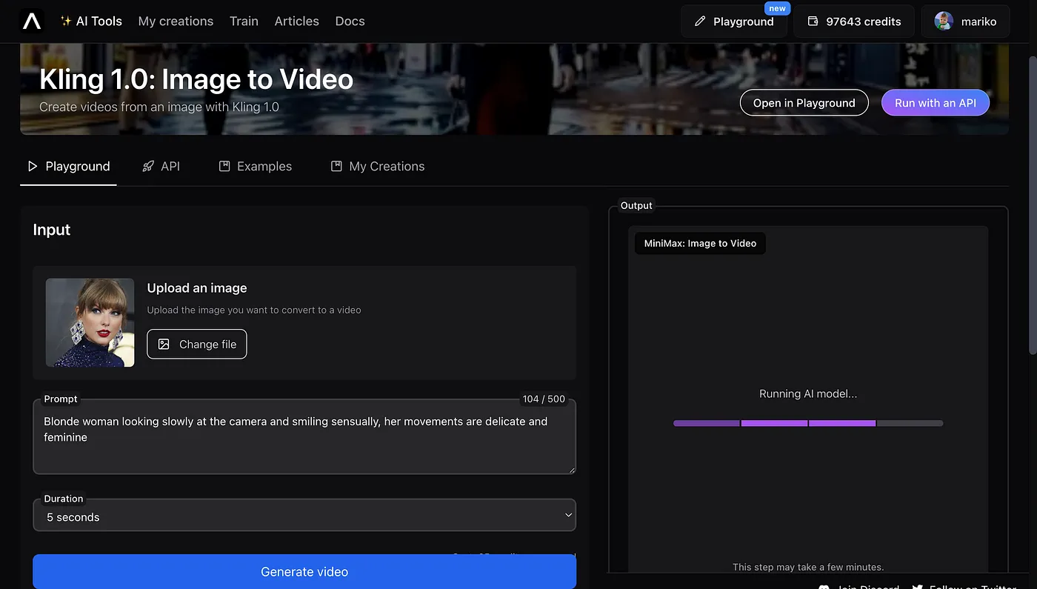The height and width of the screenshot is (589, 1037).
Task: Click the site logo icon
Action: (32, 21)
